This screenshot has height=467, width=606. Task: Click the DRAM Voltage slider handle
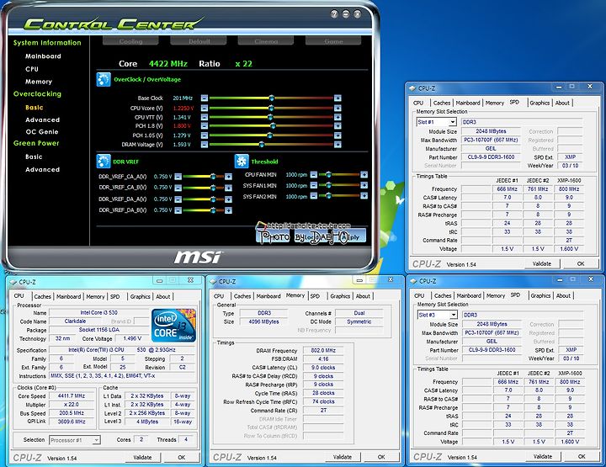click(262, 145)
